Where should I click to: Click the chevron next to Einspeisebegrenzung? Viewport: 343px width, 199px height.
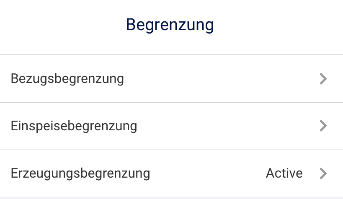coord(322,126)
